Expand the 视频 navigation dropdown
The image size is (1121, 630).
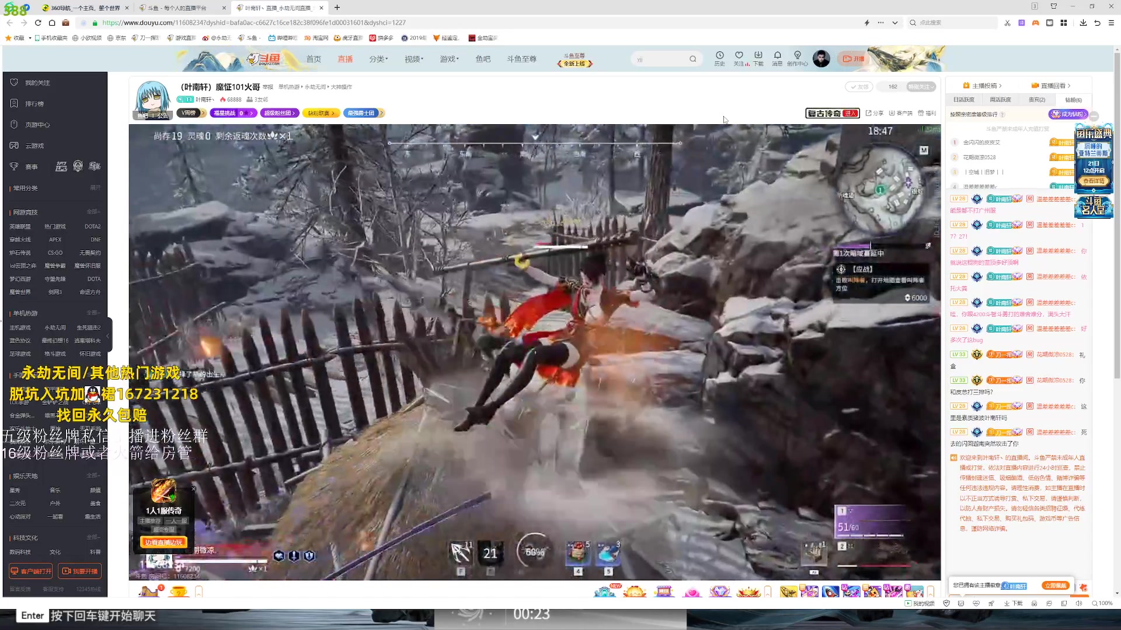click(x=414, y=59)
